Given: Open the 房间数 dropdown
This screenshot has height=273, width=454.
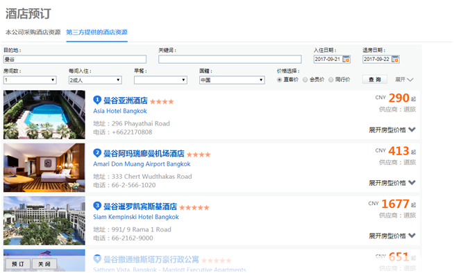Looking at the screenshot, I should click(x=30, y=80).
